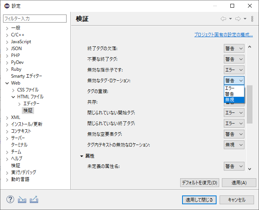Select 動的言語 in the tree
Image resolution: width=259 pixels, height=210 pixels.
click(20, 179)
